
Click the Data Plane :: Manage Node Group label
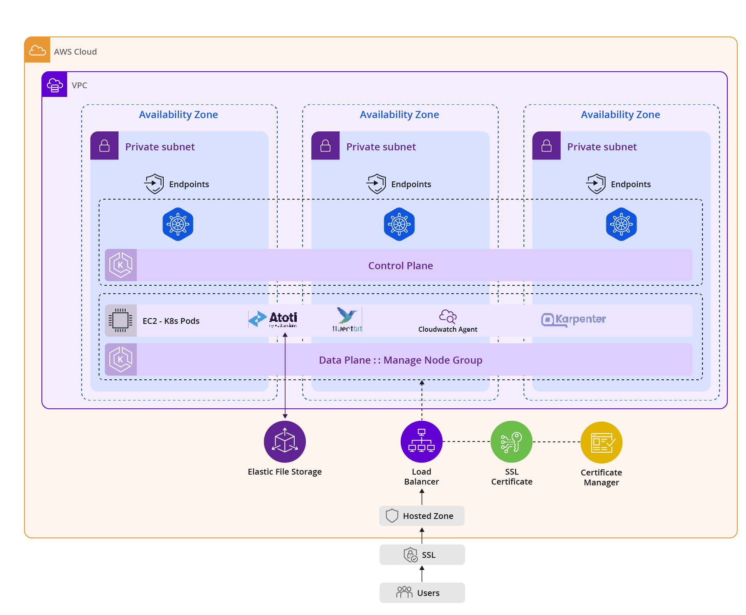400,360
